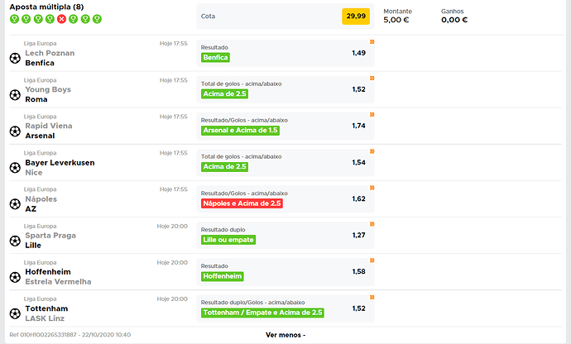Click Tottenham / Empate e Acima de 2.5 label
This screenshot has height=344, width=571.
pos(262,313)
